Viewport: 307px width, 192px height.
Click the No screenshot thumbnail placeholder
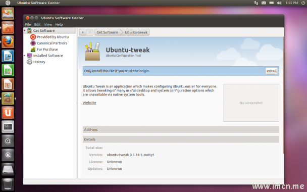251,103
